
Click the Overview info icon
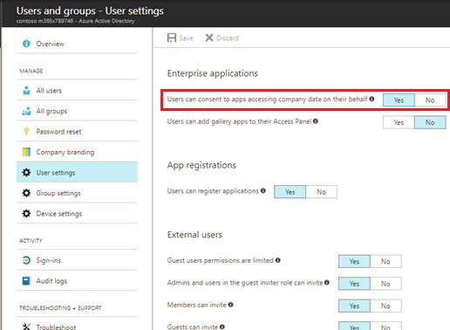[26, 44]
